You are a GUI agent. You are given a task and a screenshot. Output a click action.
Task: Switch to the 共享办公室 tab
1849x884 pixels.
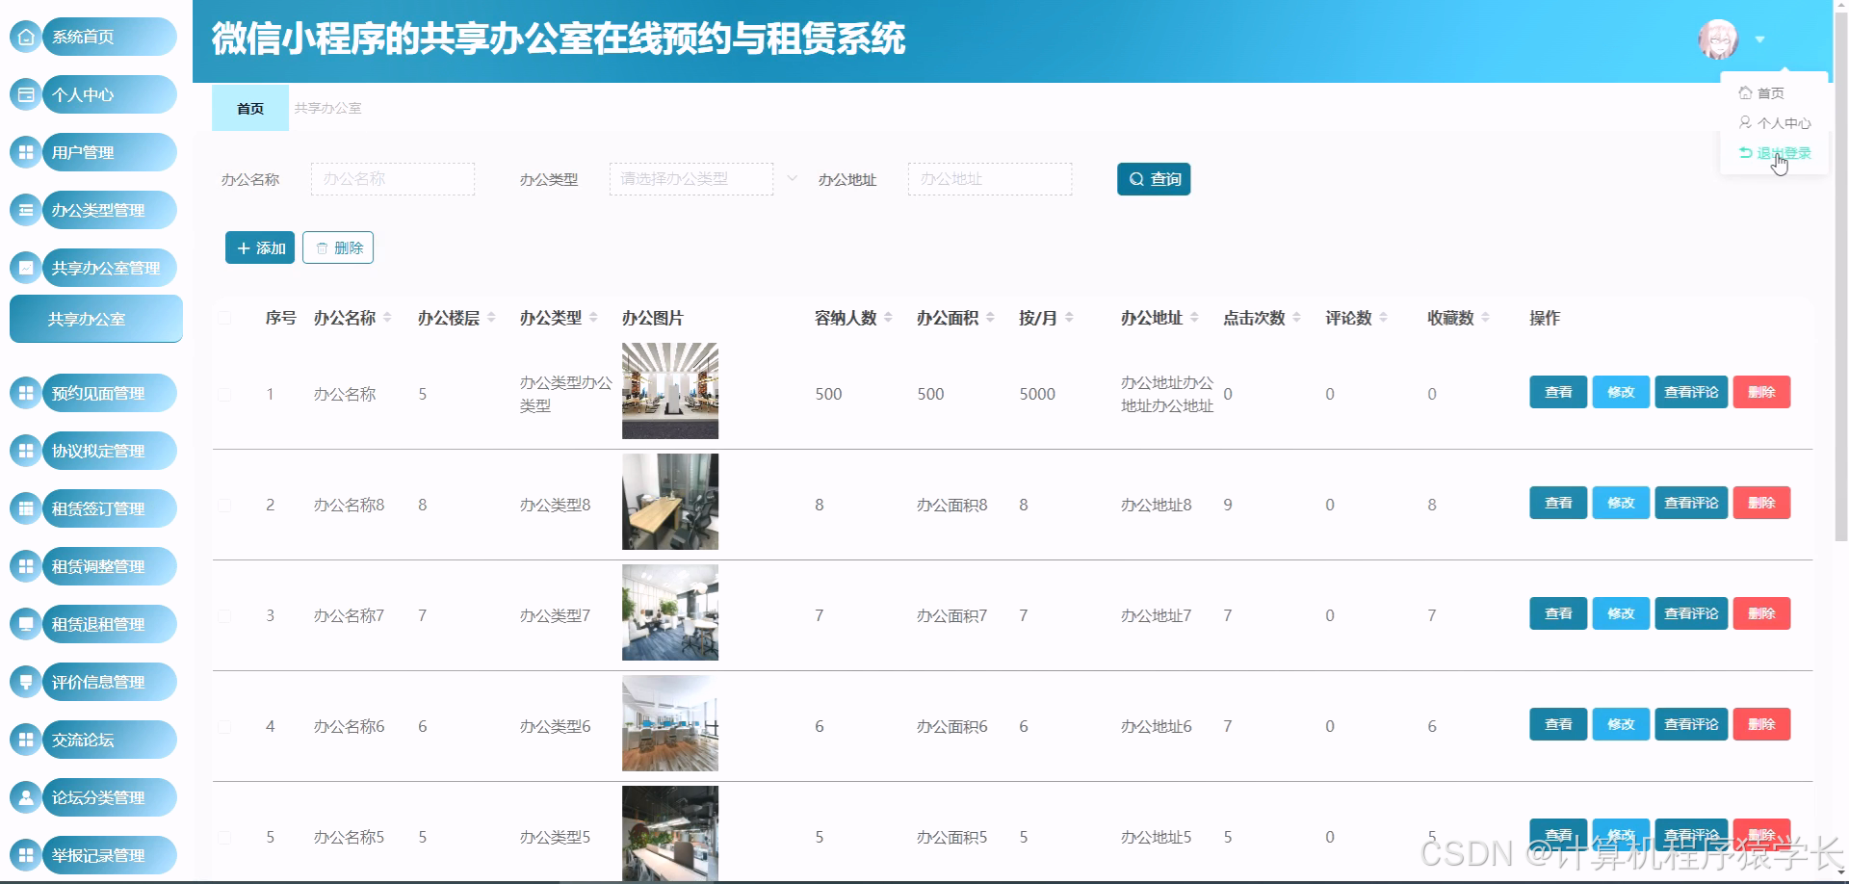pos(326,108)
